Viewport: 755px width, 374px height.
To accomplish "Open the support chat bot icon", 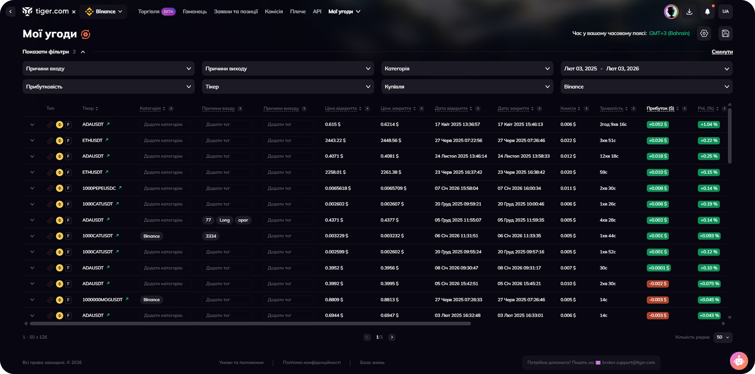I will 739,361.
